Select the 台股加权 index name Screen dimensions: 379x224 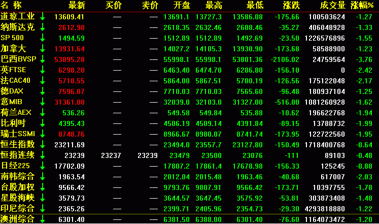[18, 187]
